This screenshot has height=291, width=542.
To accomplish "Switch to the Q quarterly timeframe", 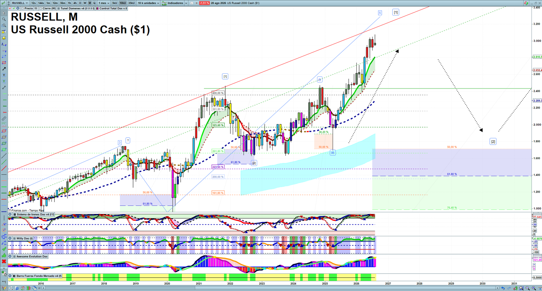I will point(94,3).
